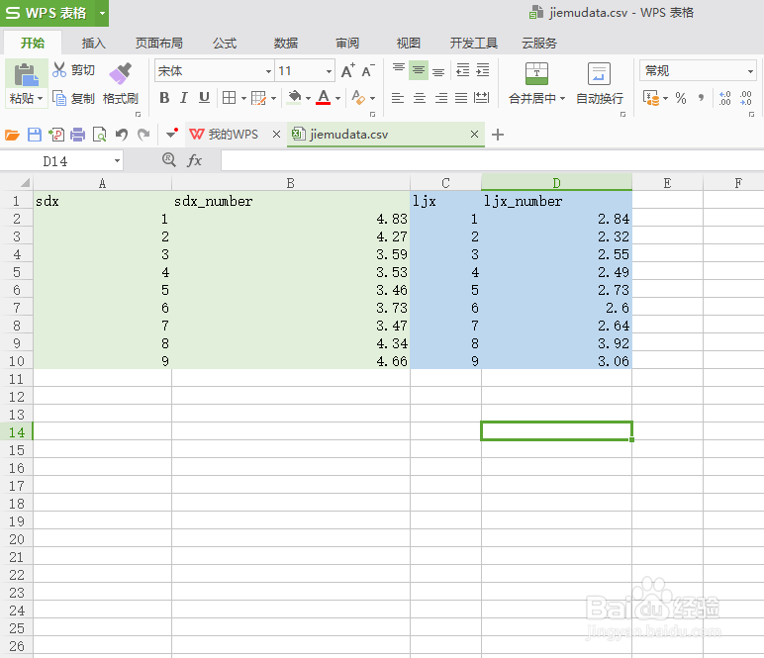This screenshot has width=764, height=658.
Task: Apply percent style format
Action: [681, 98]
